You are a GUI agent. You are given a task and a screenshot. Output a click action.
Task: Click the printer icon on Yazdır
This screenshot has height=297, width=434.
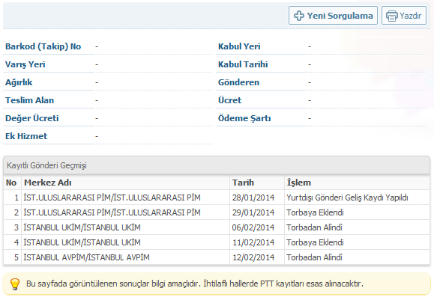point(392,16)
